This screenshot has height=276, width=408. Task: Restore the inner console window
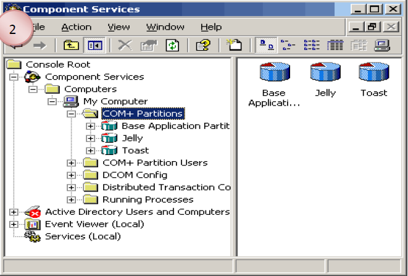[372, 27]
